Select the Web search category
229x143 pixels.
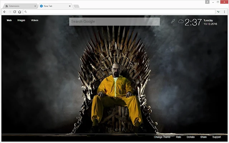click(9, 20)
